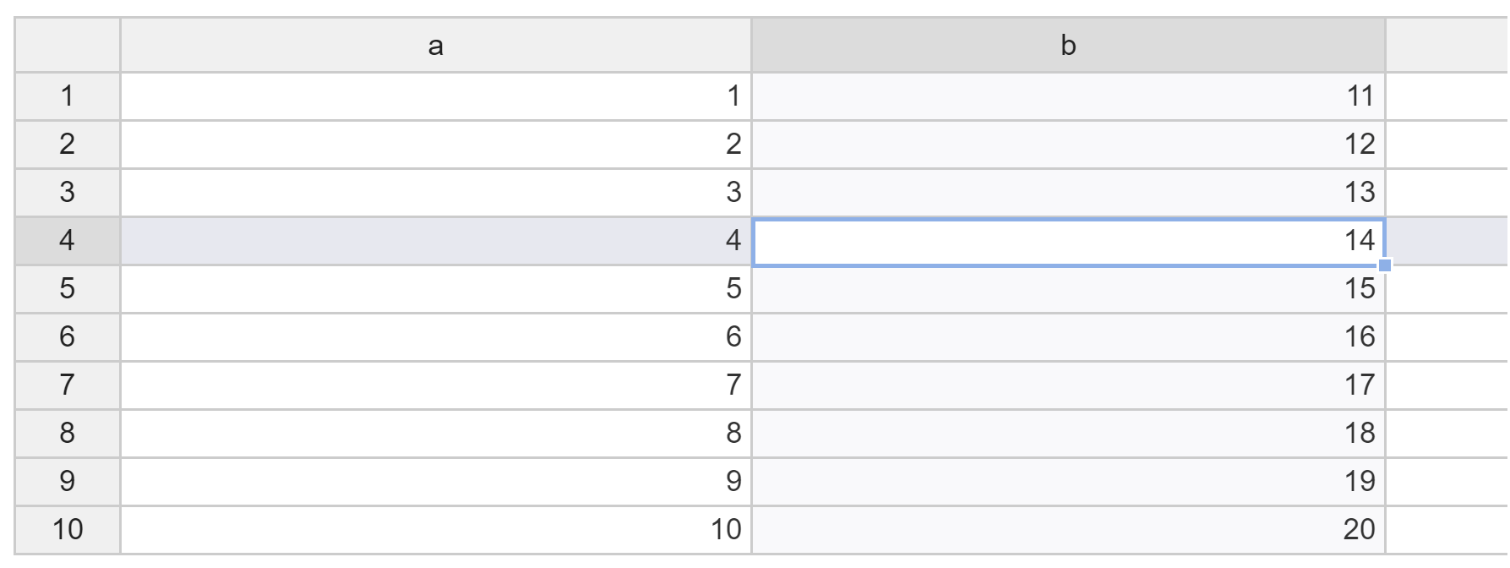The height and width of the screenshot is (568, 1510).
Task: Click cell containing 20
Action: pyautogui.click(x=1068, y=530)
